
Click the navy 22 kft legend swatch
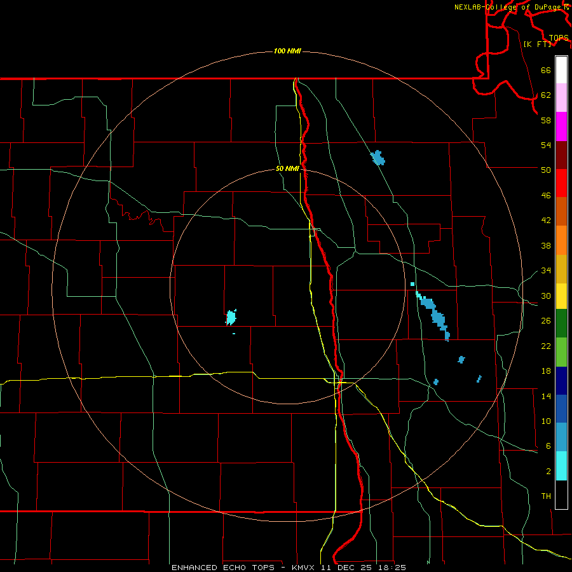point(561,381)
